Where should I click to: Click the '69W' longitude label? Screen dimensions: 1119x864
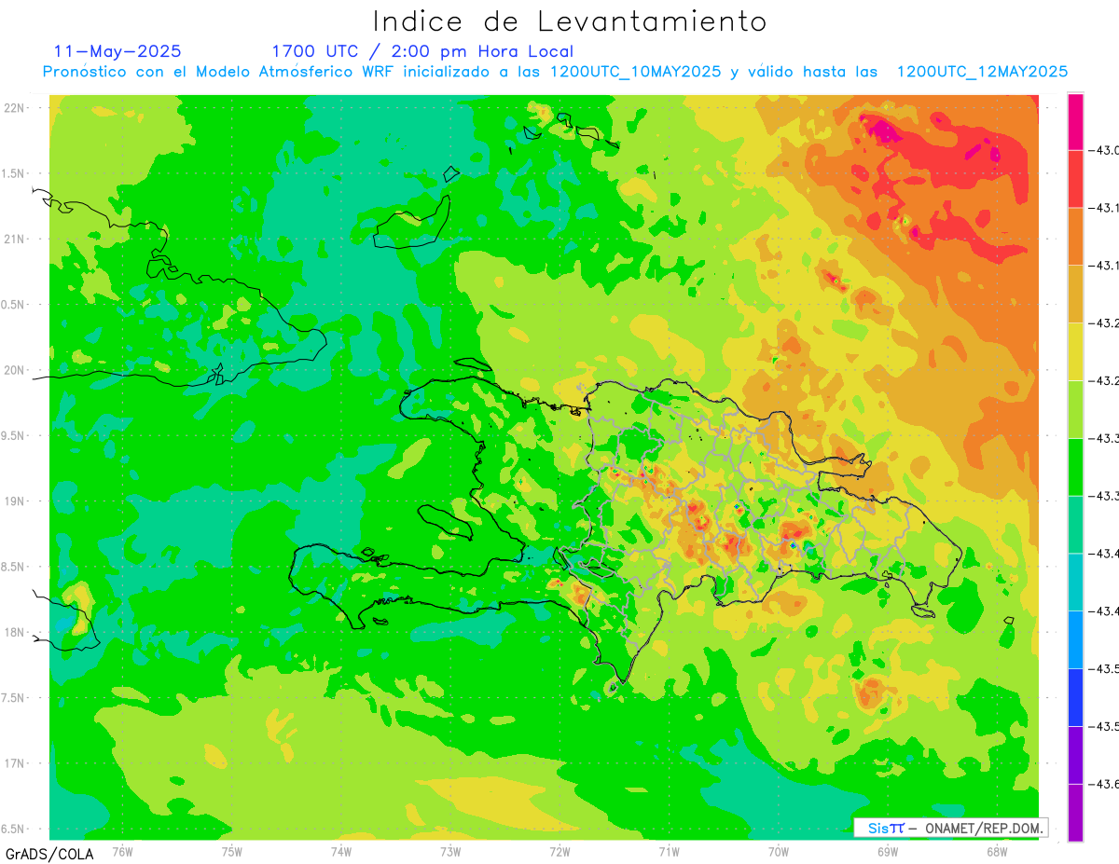[x=888, y=851]
